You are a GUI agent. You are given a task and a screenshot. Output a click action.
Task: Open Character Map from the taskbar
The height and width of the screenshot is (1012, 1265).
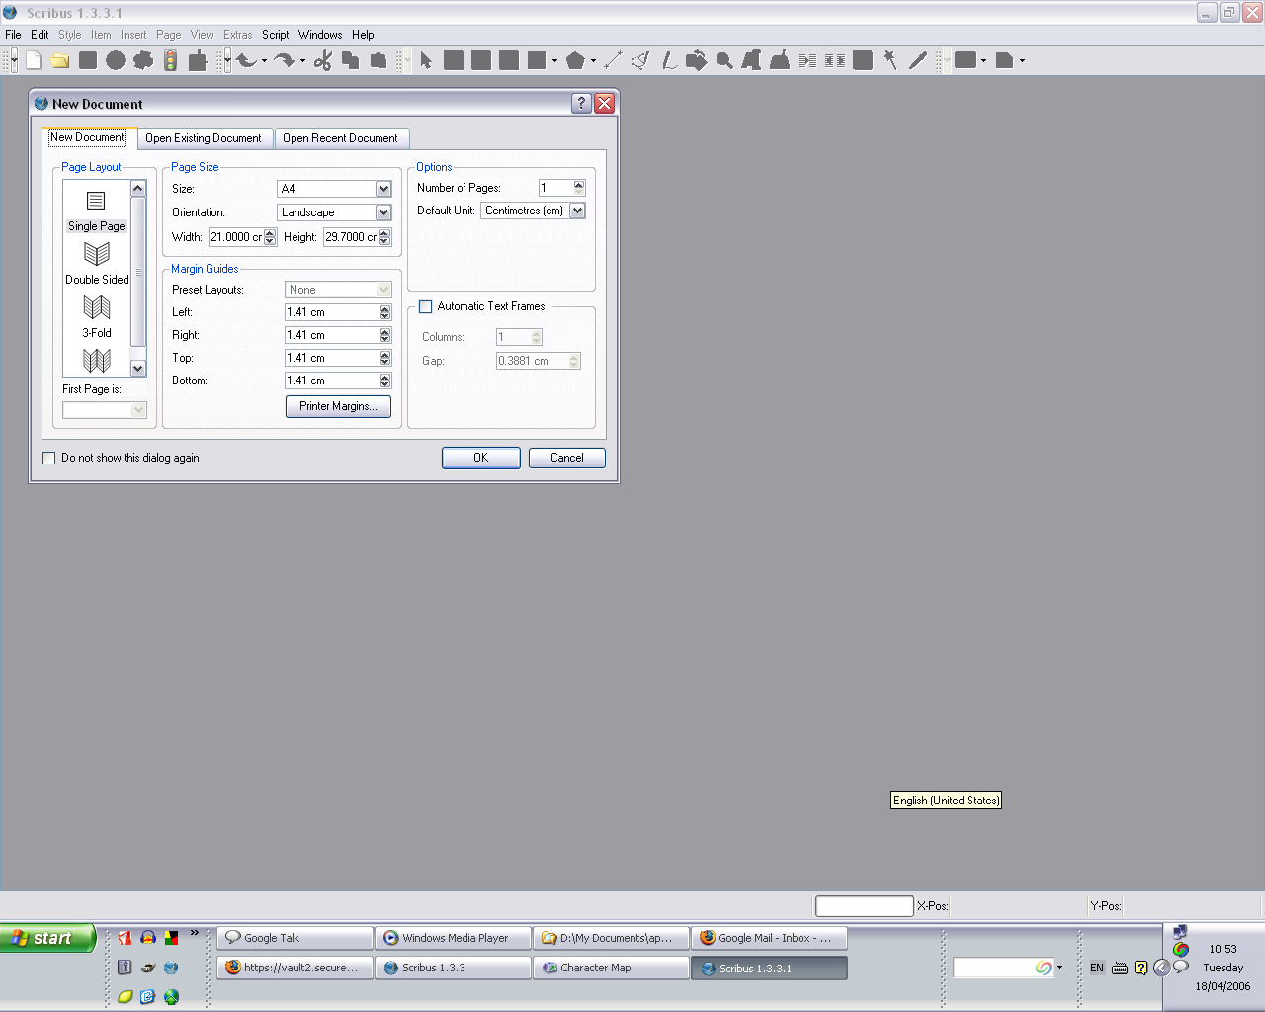coord(611,969)
